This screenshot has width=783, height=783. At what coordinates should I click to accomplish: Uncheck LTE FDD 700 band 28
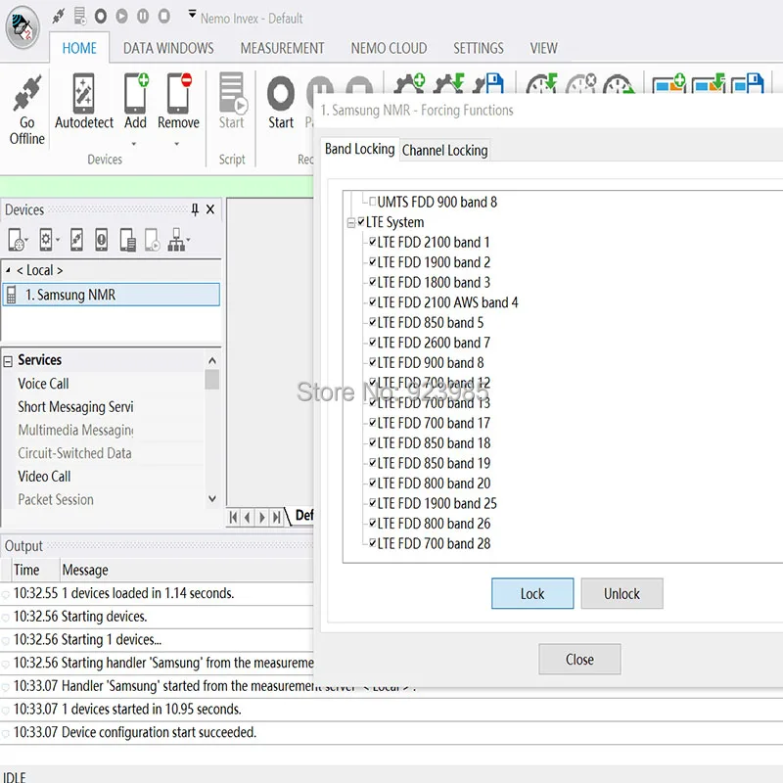click(373, 543)
